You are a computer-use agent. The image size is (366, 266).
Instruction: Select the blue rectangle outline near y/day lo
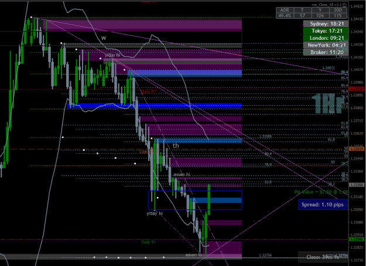pos(195,201)
